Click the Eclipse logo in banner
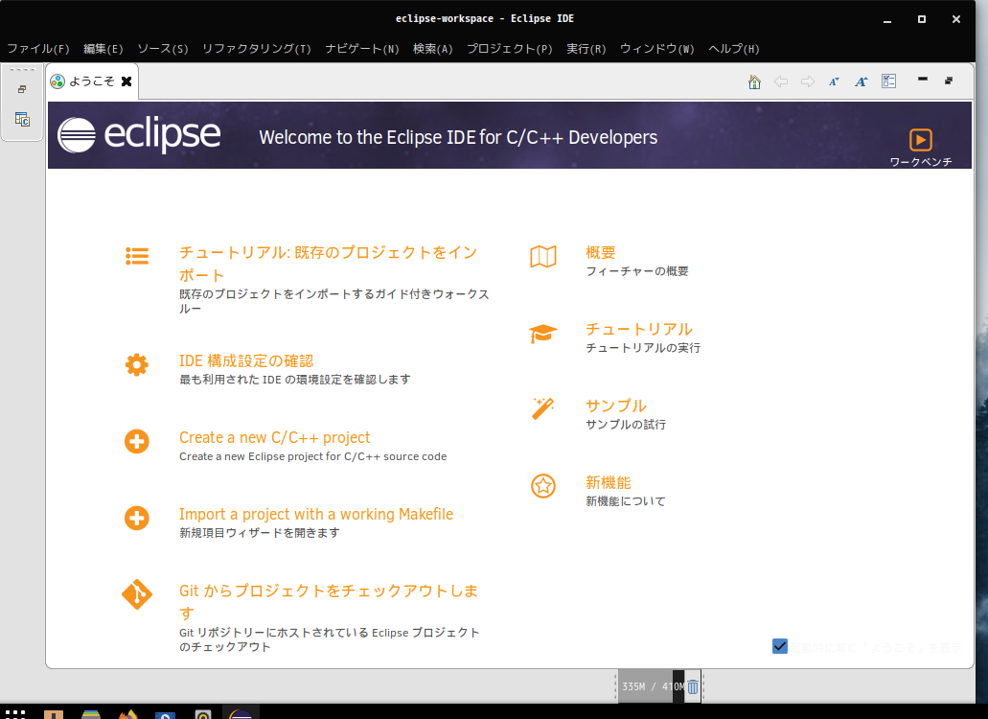This screenshot has width=988, height=719. pyautogui.click(x=139, y=135)
